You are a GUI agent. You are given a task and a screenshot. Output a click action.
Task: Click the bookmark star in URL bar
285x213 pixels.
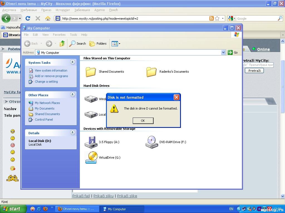click(x=217, y=18)
